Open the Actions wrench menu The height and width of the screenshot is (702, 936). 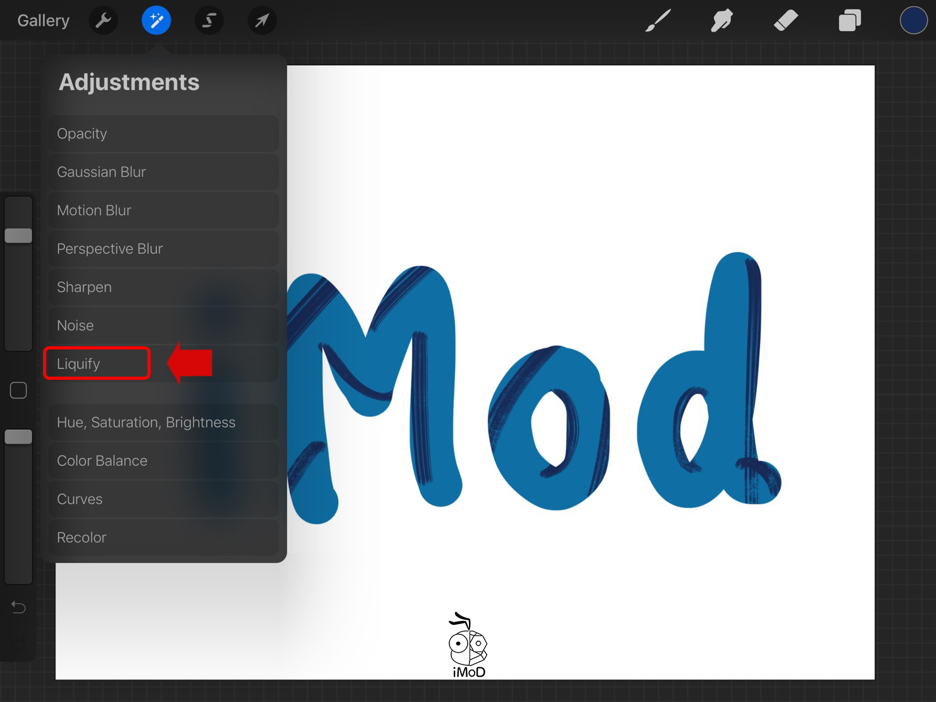[103, 20]
